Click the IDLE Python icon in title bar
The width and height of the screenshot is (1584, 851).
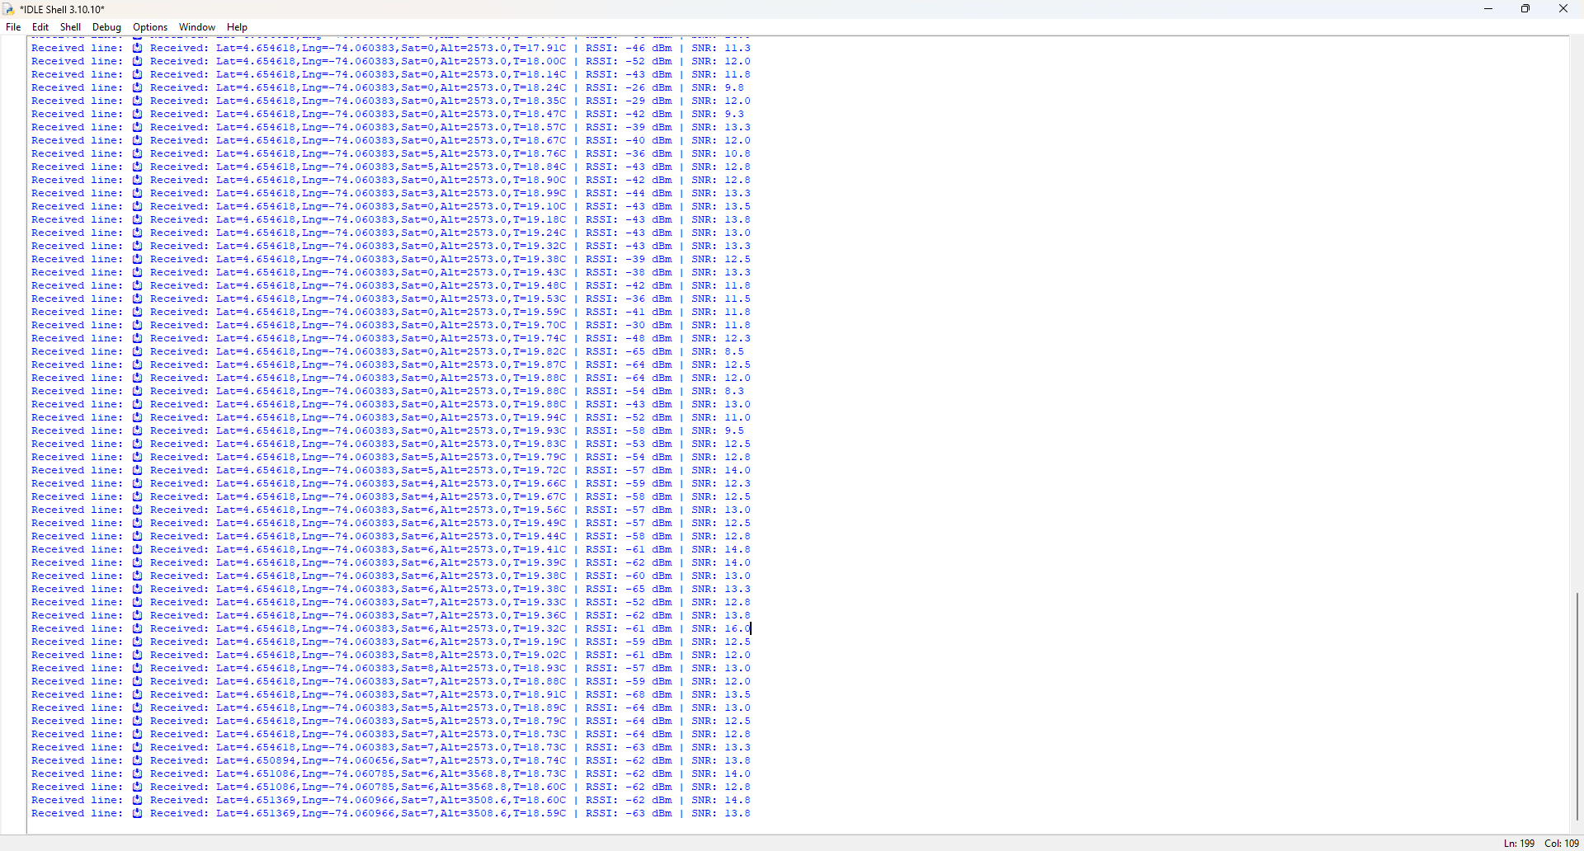coord(9,10)
